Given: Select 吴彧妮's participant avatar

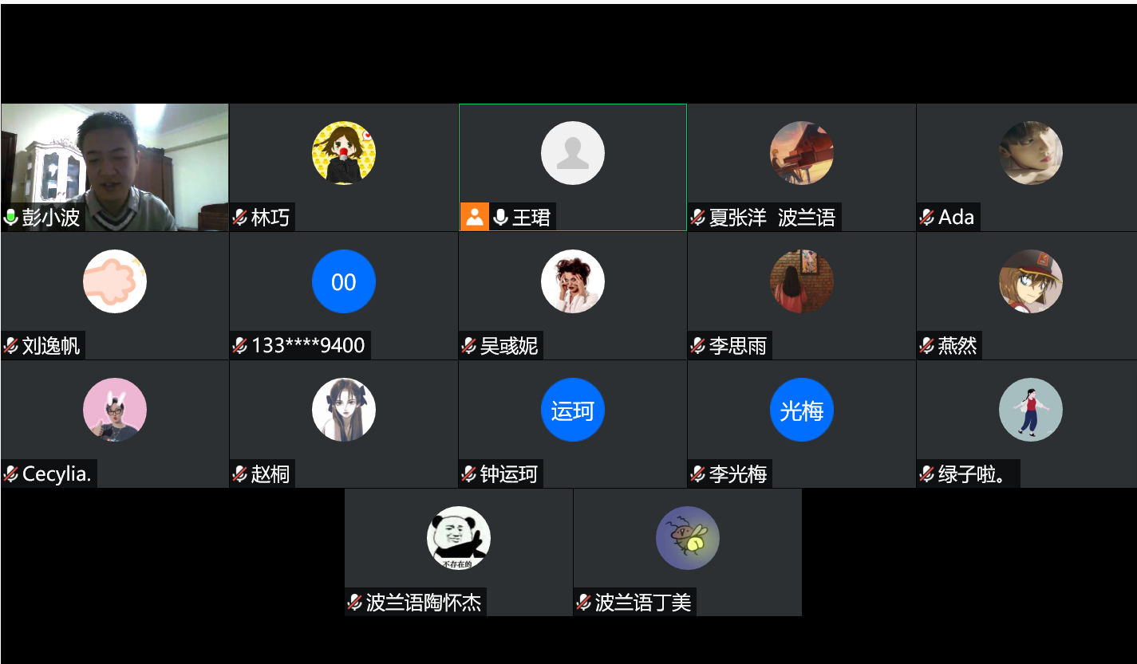Looking at the screenshot, I should tap(573, 281).
